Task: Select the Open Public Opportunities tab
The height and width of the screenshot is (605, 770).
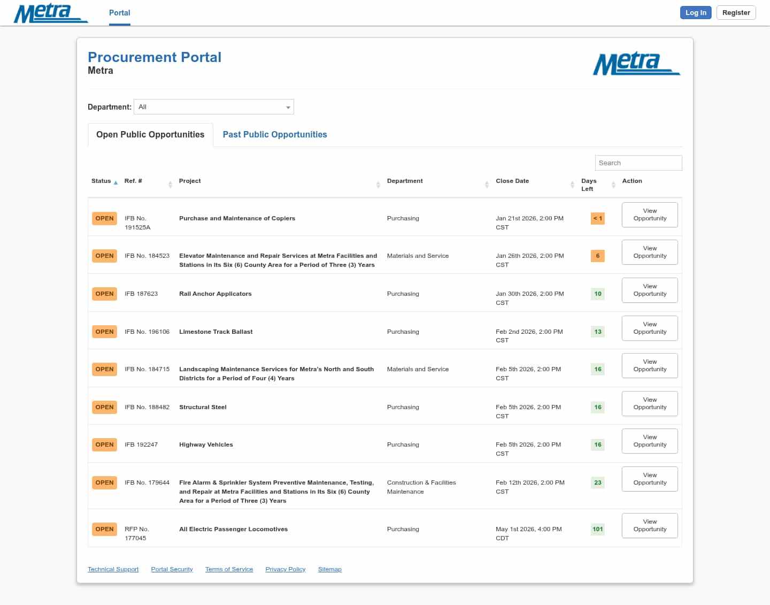Action: 150,135
